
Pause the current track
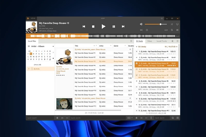114,26
